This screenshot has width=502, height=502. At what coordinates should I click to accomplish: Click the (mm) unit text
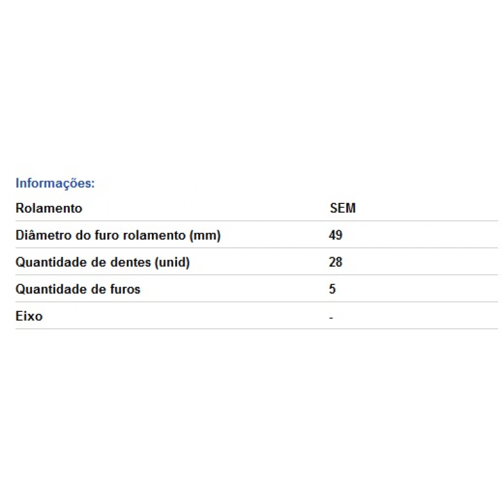[x=205, y=236]
